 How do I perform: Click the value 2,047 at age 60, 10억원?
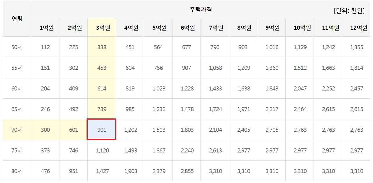click(x=300, y=88)
